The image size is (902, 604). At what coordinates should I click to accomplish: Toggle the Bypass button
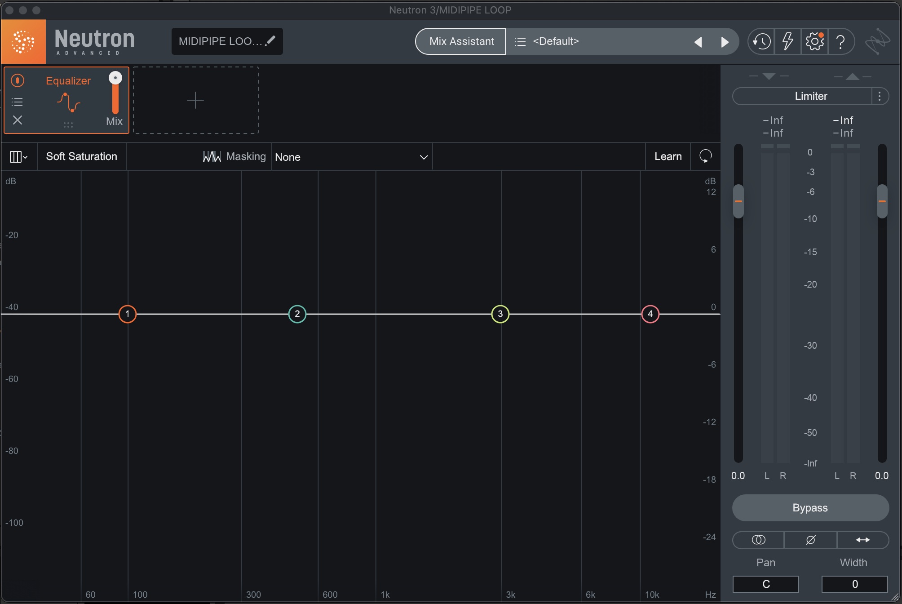(810, 508)
